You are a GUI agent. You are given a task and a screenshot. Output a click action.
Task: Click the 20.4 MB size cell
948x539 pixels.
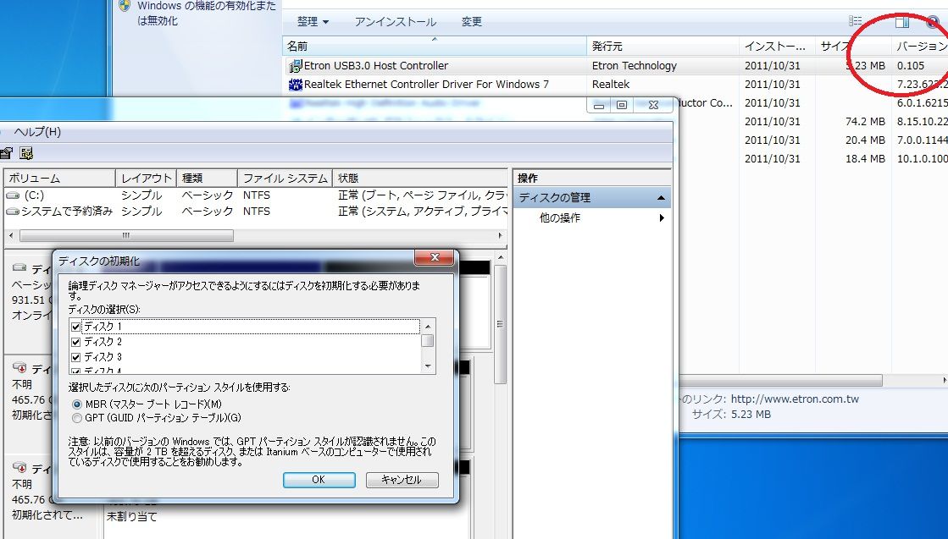pos(865,140)
